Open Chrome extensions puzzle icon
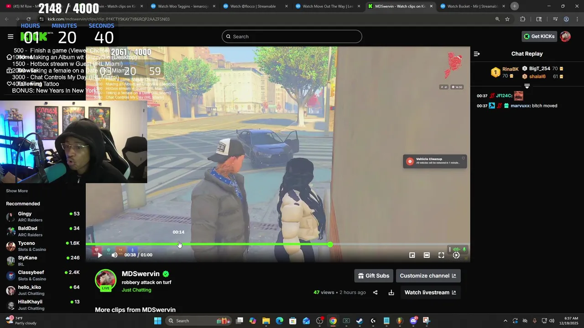Viewport: 584px width, 328px height. pyautogui.click(x=523, y=19)
